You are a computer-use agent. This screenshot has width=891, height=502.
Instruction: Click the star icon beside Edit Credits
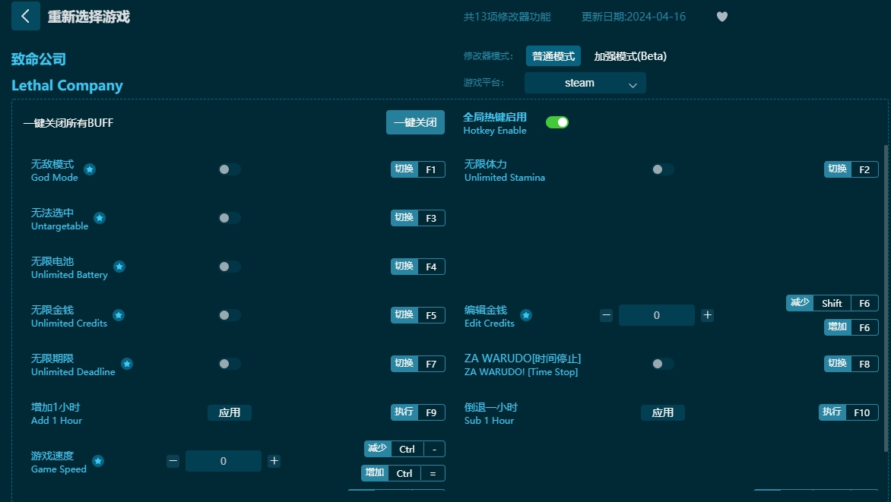pyautogui.click(x=525, y=315)
